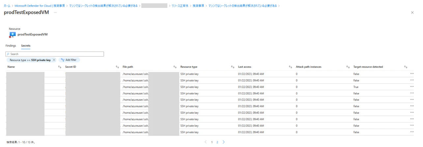Screen dimensions: 423x147
Task: Go to next results page arrow
Action: 224,142
